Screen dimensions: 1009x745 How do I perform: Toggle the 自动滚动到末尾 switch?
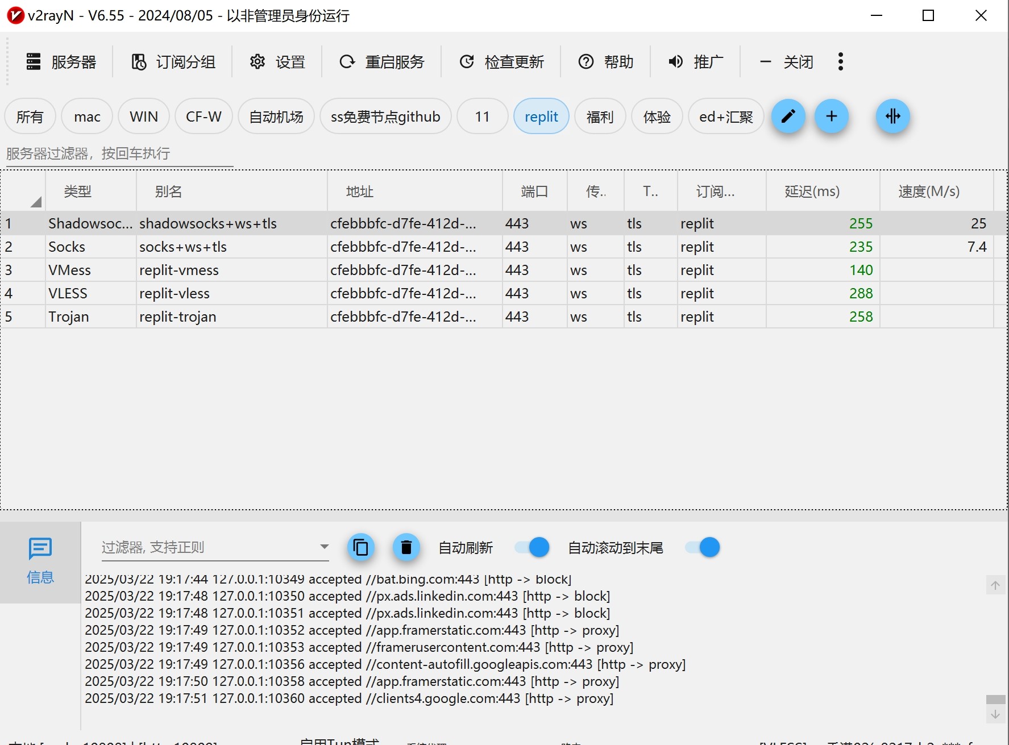703,547
